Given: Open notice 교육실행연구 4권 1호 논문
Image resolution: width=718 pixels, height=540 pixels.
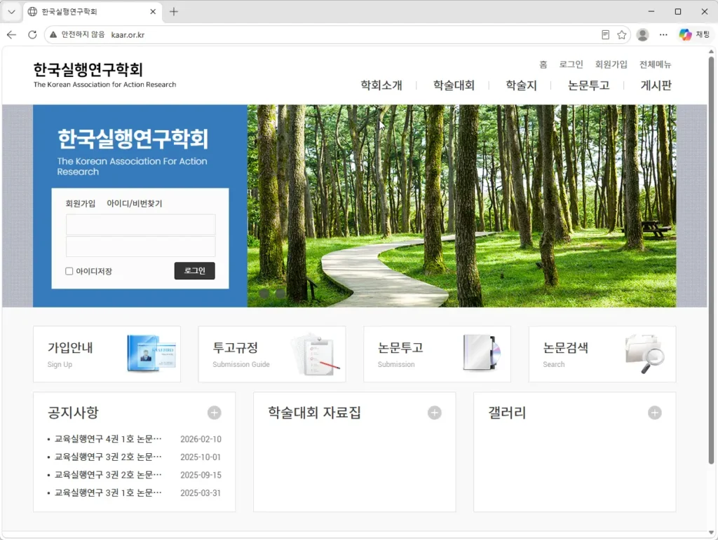Looking at the screenshot, I should coord(108,439).
